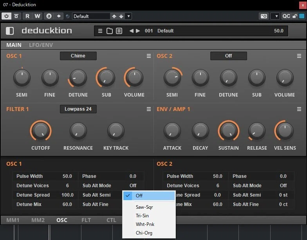Screen dimensions: 307x240
Task: Enable Read automation R button
Action: click(27, 16)
